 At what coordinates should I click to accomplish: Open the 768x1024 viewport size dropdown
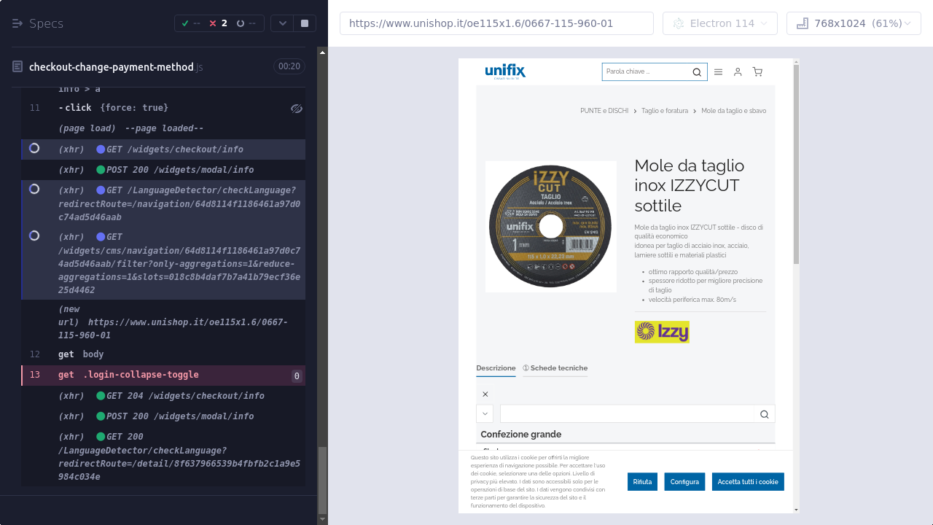(853, 23)
